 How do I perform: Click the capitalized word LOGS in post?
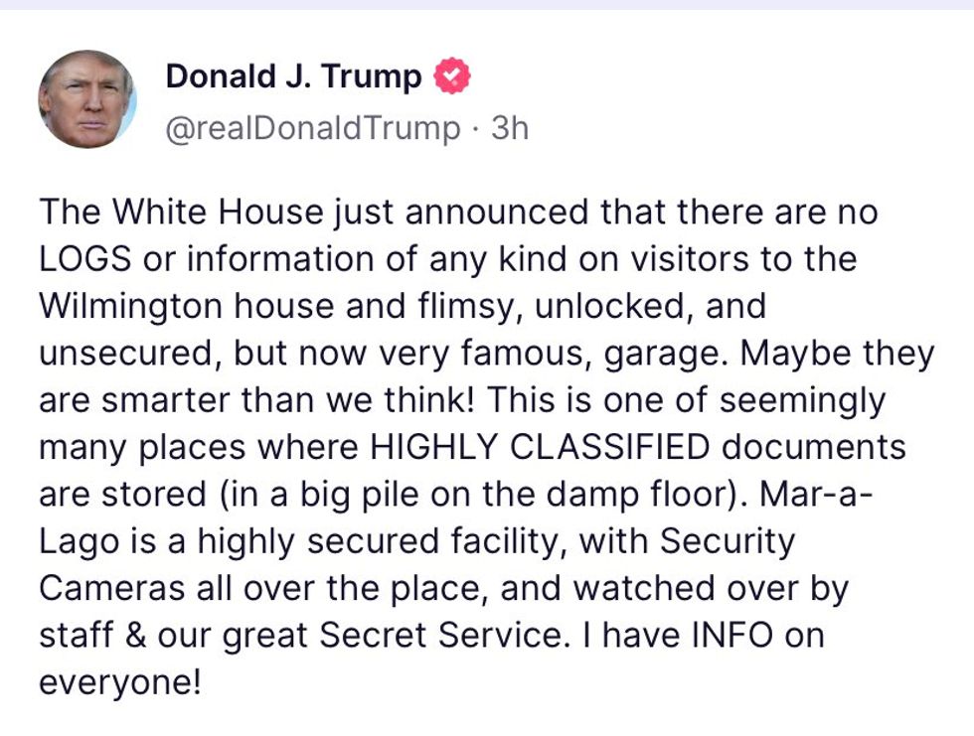(x=85, y=259)
